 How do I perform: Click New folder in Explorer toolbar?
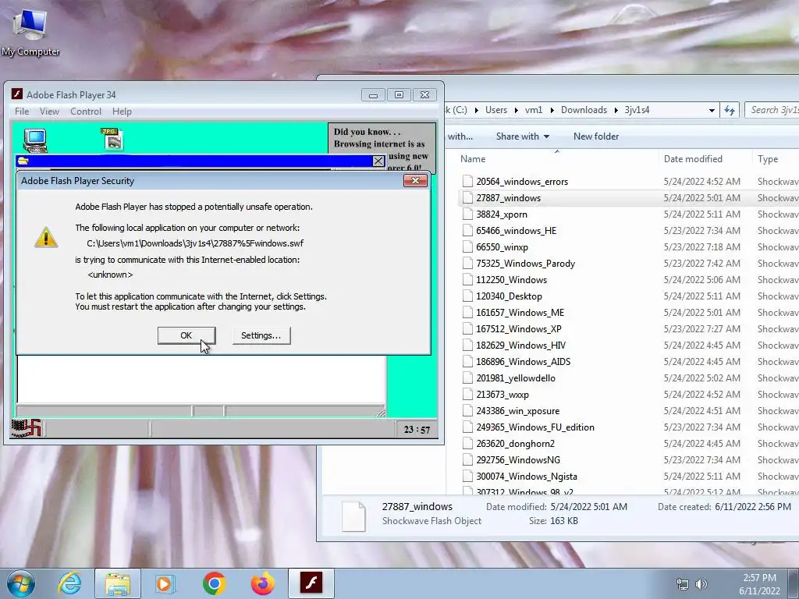[x=595, y=136]
